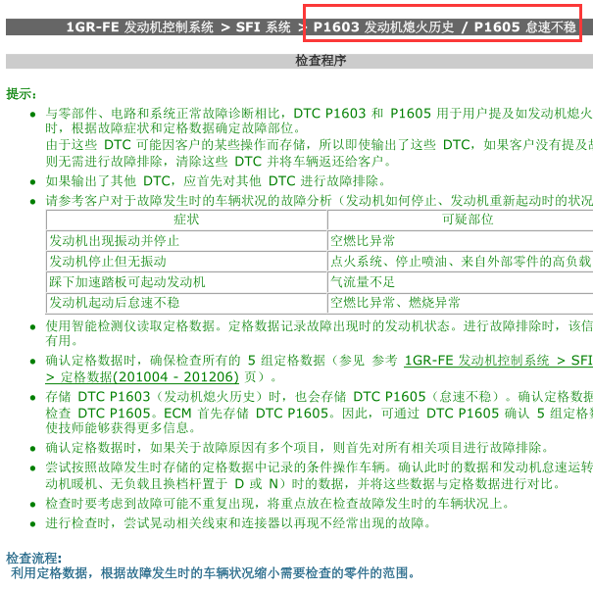Select the 空燃比异常、燃烧异常 table cell
The image size is (593, 589).
point(461,303)
